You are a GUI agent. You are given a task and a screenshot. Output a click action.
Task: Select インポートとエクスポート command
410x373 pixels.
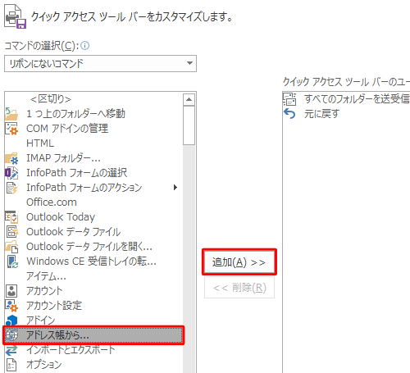pos(93,350)
